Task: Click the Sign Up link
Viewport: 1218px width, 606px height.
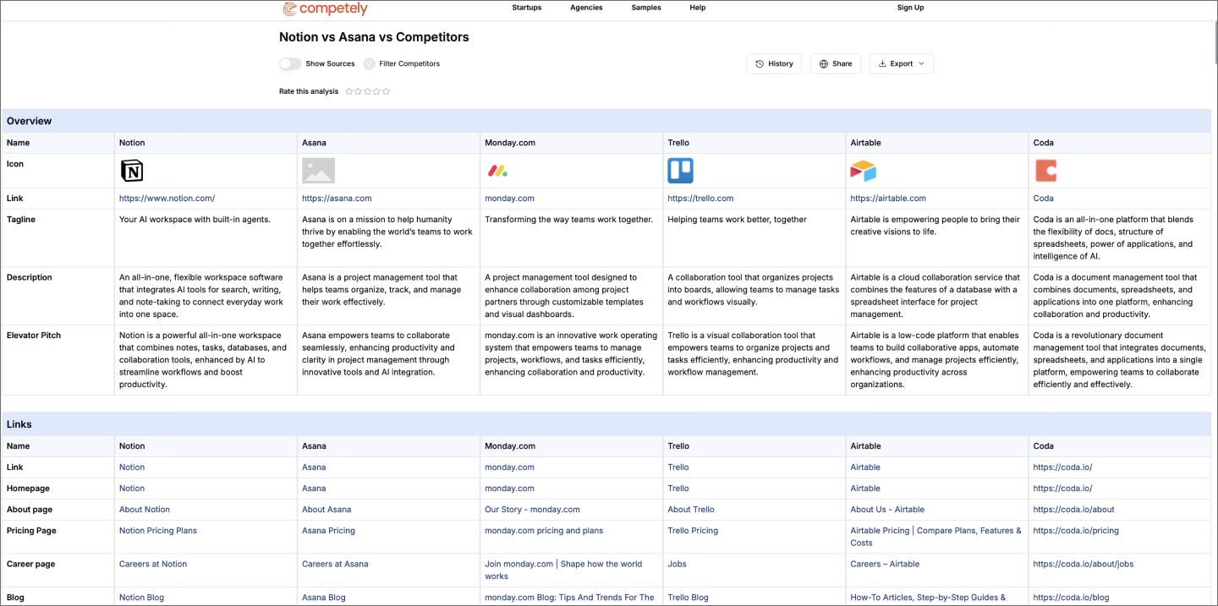Action: click(x=910, y=8)
